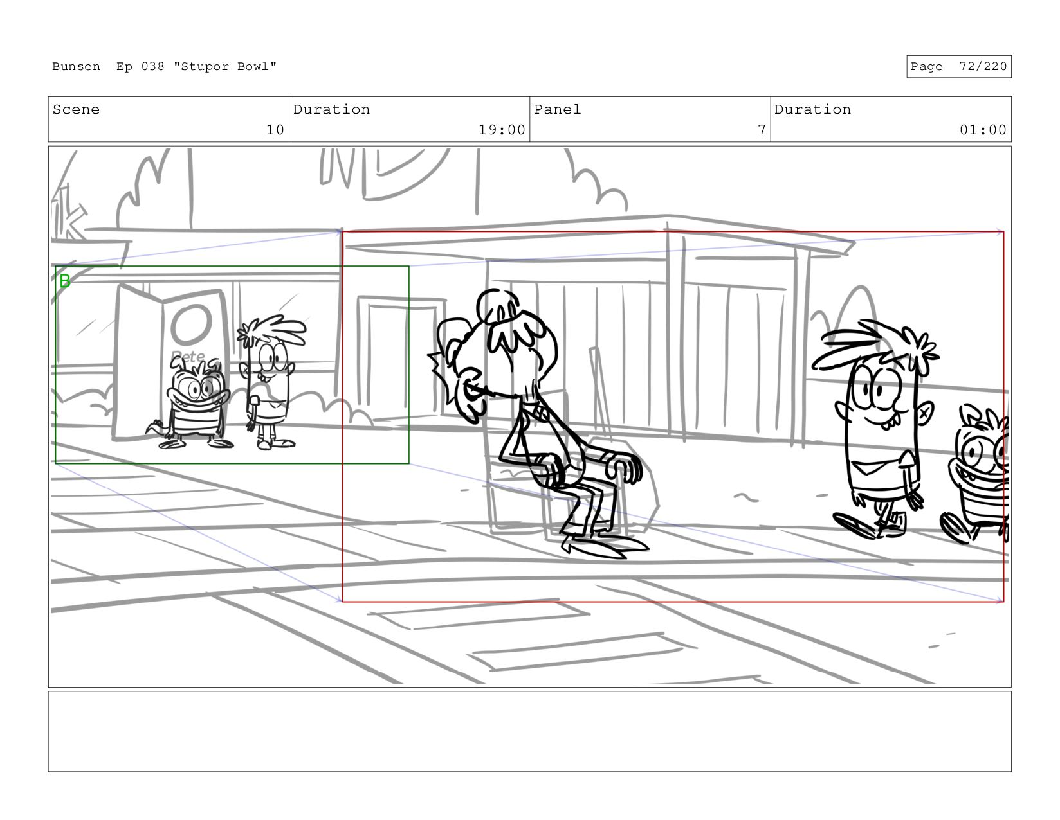1060x820 pixels.
Task: Click the storyboard drawing of the seated woman
Action: [x=540, y=424]
